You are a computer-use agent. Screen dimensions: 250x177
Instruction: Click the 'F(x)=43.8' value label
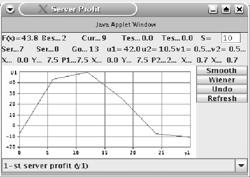tap(20, 38)
